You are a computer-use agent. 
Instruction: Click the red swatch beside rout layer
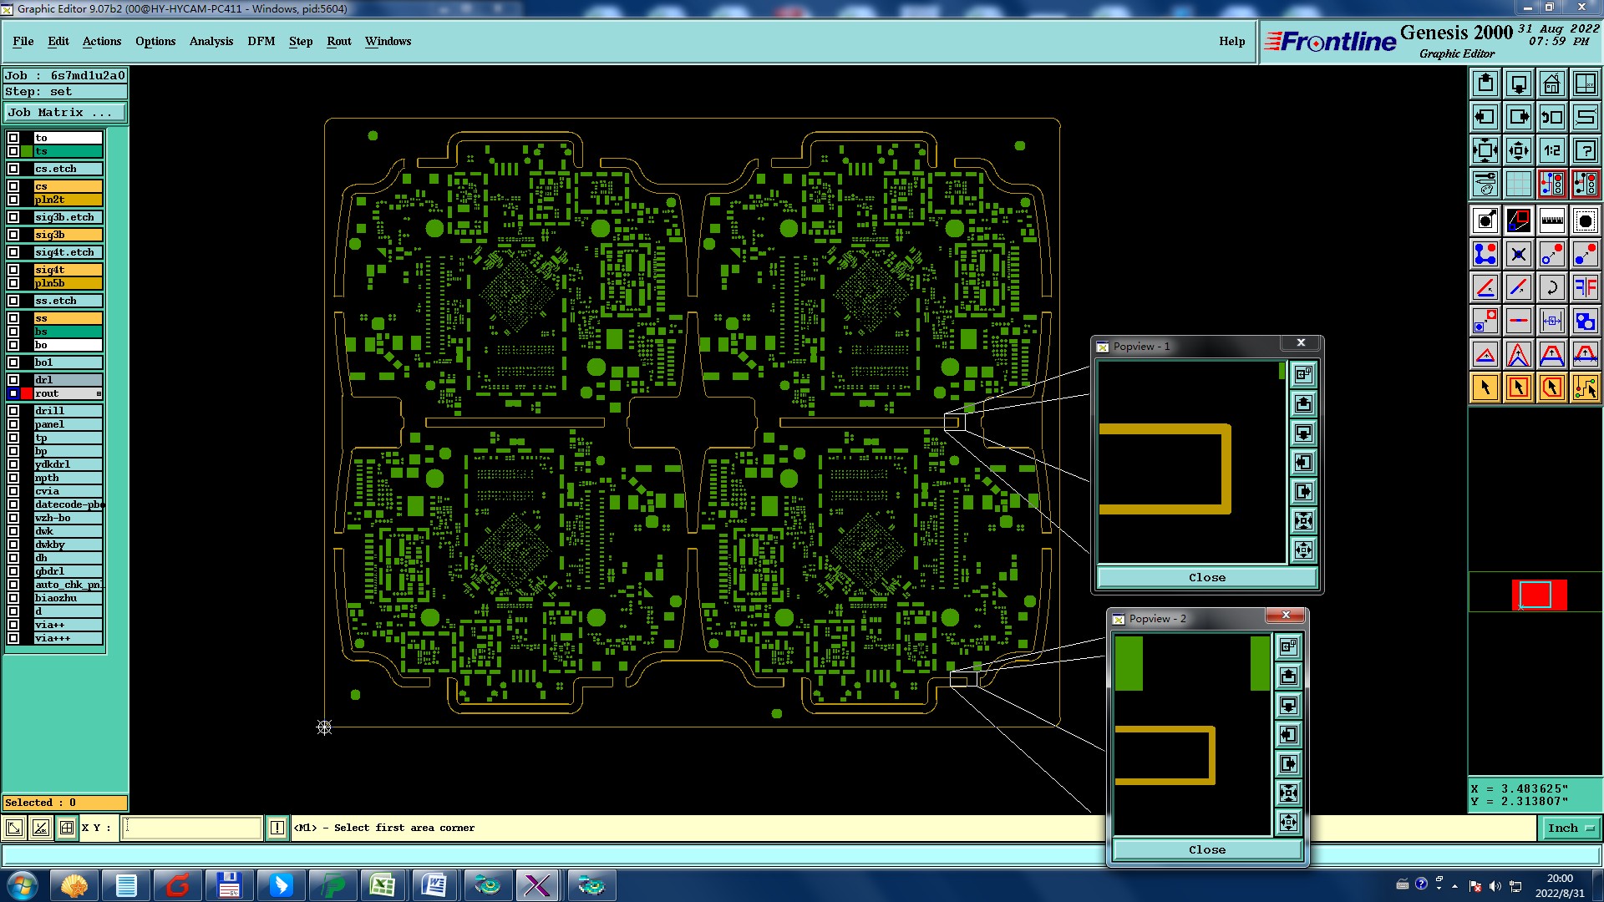point(27,393)
